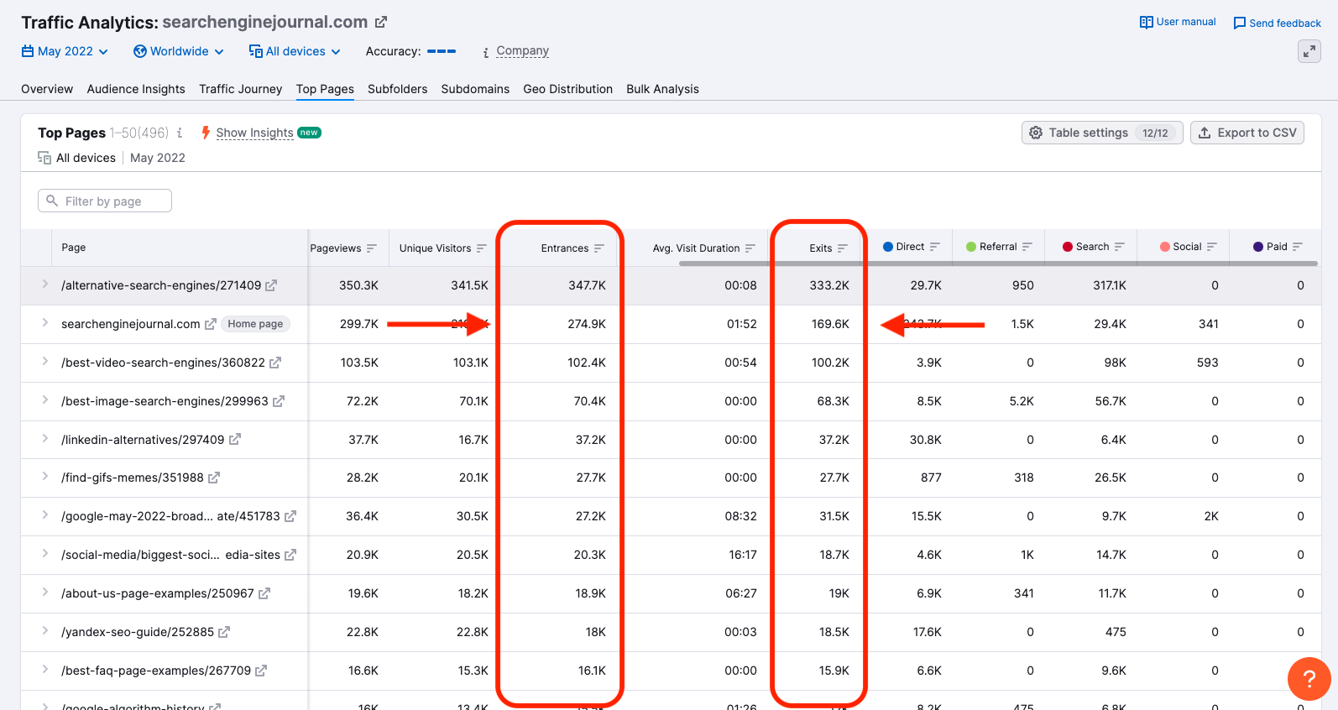Open /alternative-search-engines/271409 via its external link icon

point(271,285)
